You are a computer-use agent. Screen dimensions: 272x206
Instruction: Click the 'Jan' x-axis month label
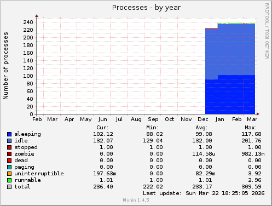[x=219, y=119]
